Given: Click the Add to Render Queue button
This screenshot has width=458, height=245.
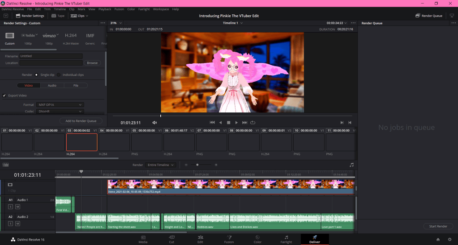Looking at the screenshot, I should click(x=81, y=121).
